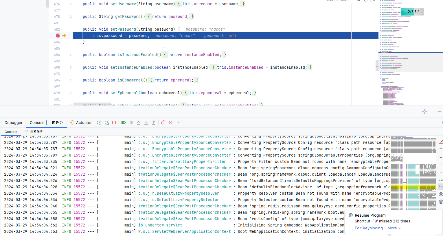This screenshot has height=236, width=443.
Task: Click the 20:12 timer overlay
Action: click(x=412, y=12)
